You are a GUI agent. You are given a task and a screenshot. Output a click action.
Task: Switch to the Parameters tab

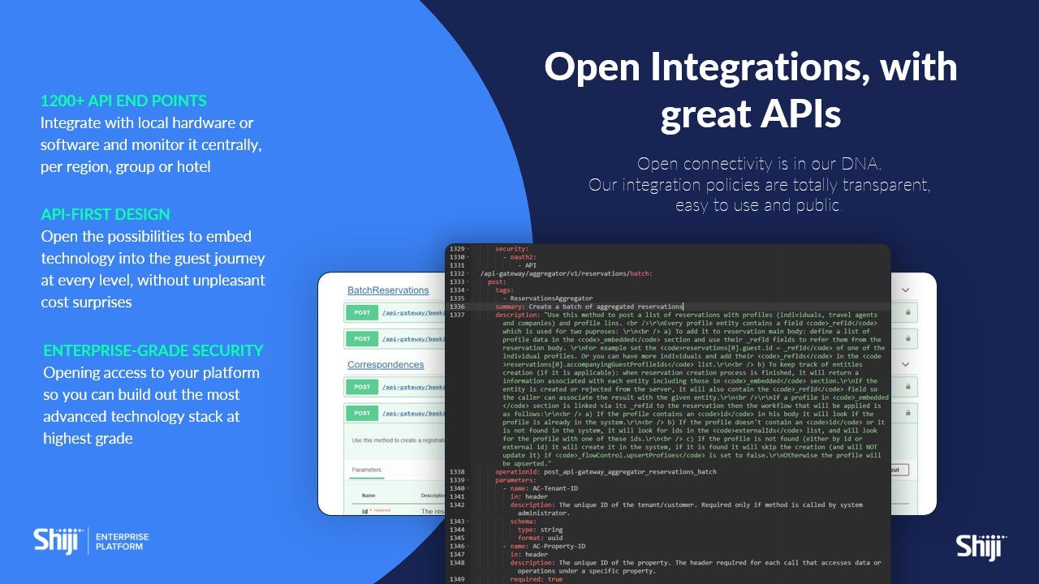[x=365, y=470]
